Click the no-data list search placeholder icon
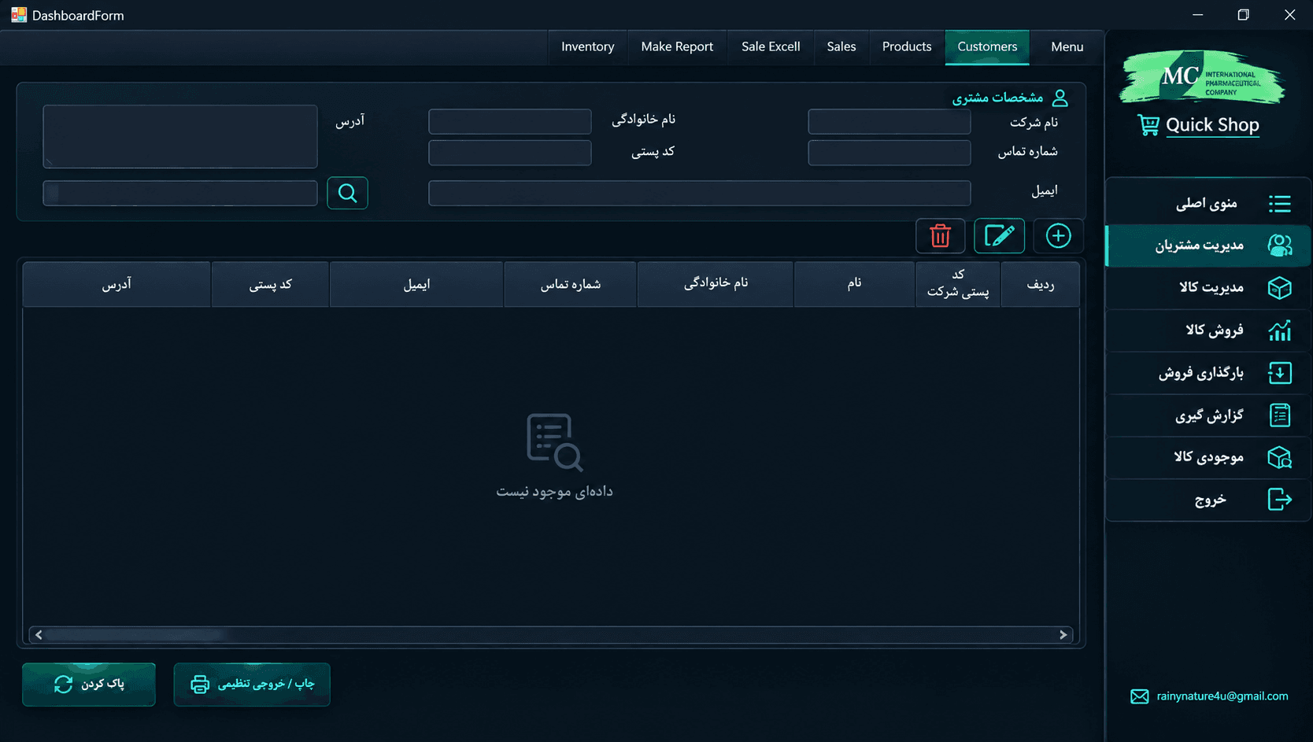Viewport: 1313px width, 742px height. click(554, 442)
